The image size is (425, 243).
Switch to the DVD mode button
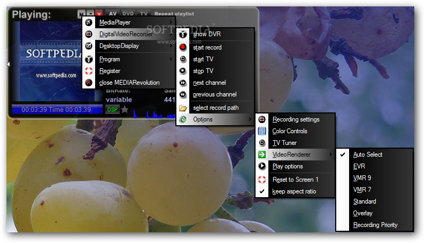(128, 13)
